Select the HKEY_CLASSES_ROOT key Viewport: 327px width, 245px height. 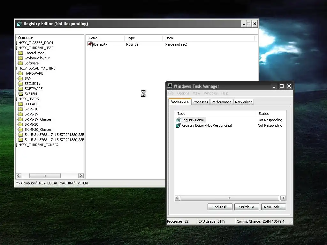(36, 43)
